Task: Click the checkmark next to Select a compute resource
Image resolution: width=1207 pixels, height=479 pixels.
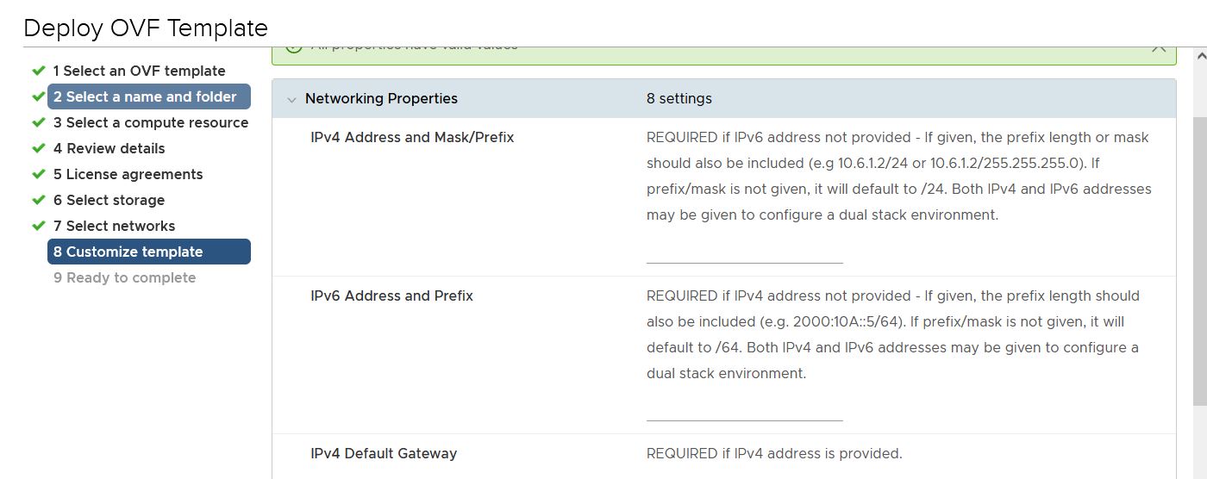Action: (38, 122)
